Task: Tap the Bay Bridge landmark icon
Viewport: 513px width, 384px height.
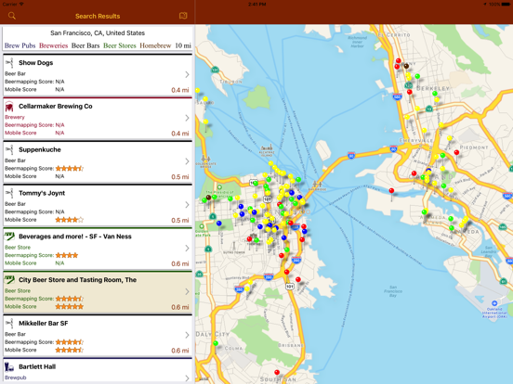Action: coord(317,186)
